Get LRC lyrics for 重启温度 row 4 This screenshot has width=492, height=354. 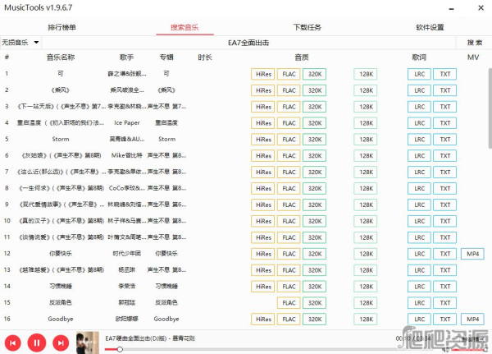[x=419, y=122]
